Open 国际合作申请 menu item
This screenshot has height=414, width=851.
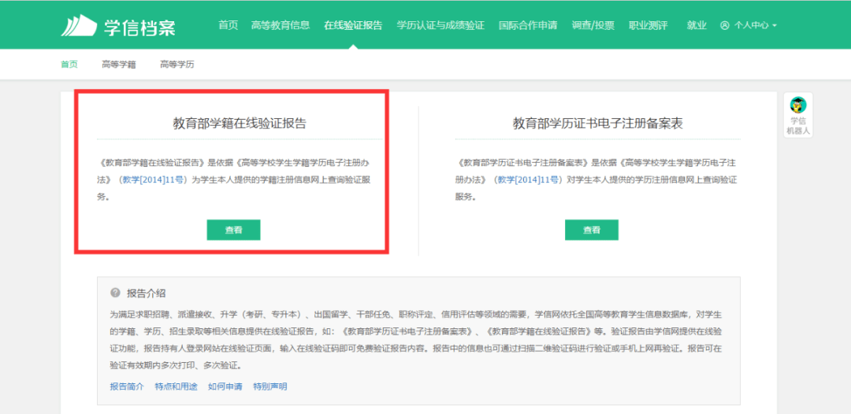528,25
